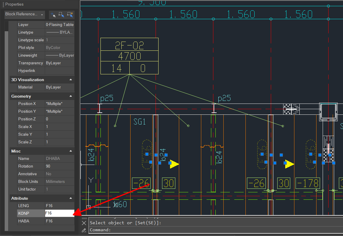The width and height of the screenshot is (343, 236).
Task: Close the command line with X
Action: pyautogui.click(x=84, y=223)
